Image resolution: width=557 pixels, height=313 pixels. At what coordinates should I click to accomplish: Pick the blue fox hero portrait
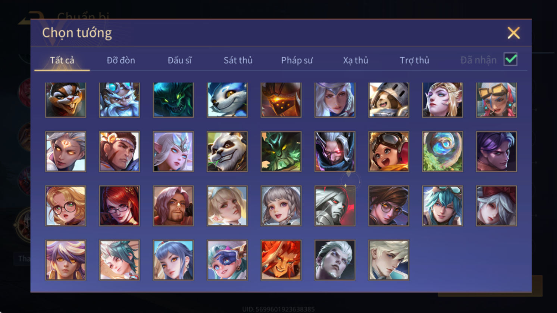click(x=227, y=100)
